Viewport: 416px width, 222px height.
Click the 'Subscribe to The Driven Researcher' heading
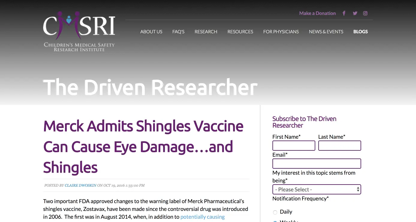coord(304,122)
